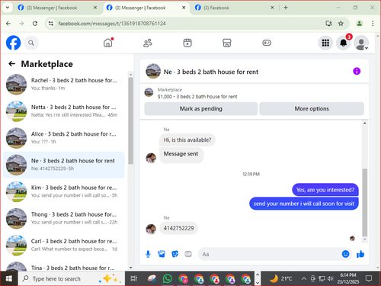Open the volume tray icon
Image resolution: width=381 pixels, height=286 pixels.
(x=331, y=278)
